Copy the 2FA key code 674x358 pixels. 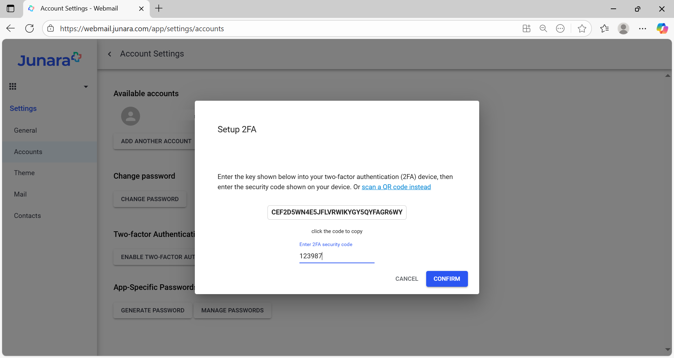[x=337, y=212]
